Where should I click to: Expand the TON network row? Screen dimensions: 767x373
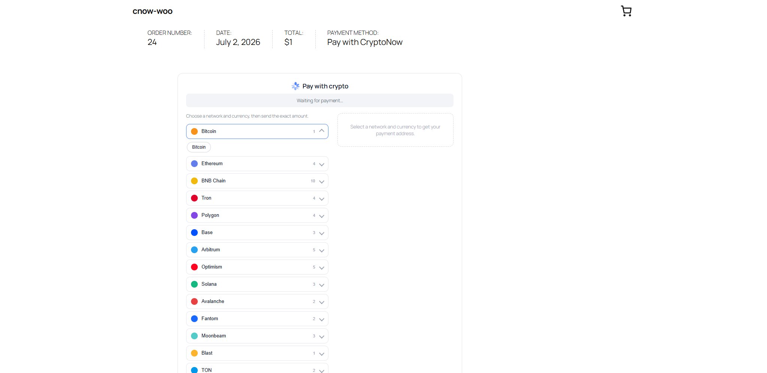(x=257, y=368)
